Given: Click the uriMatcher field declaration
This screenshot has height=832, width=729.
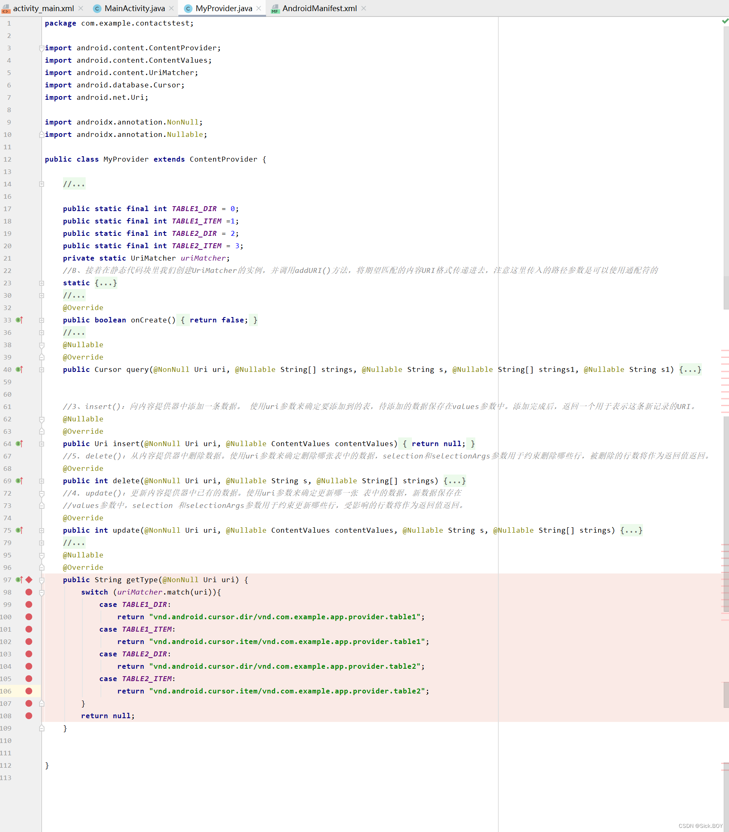Looking at the screenshot, I should pyautogui.click(x=203, y=258).
